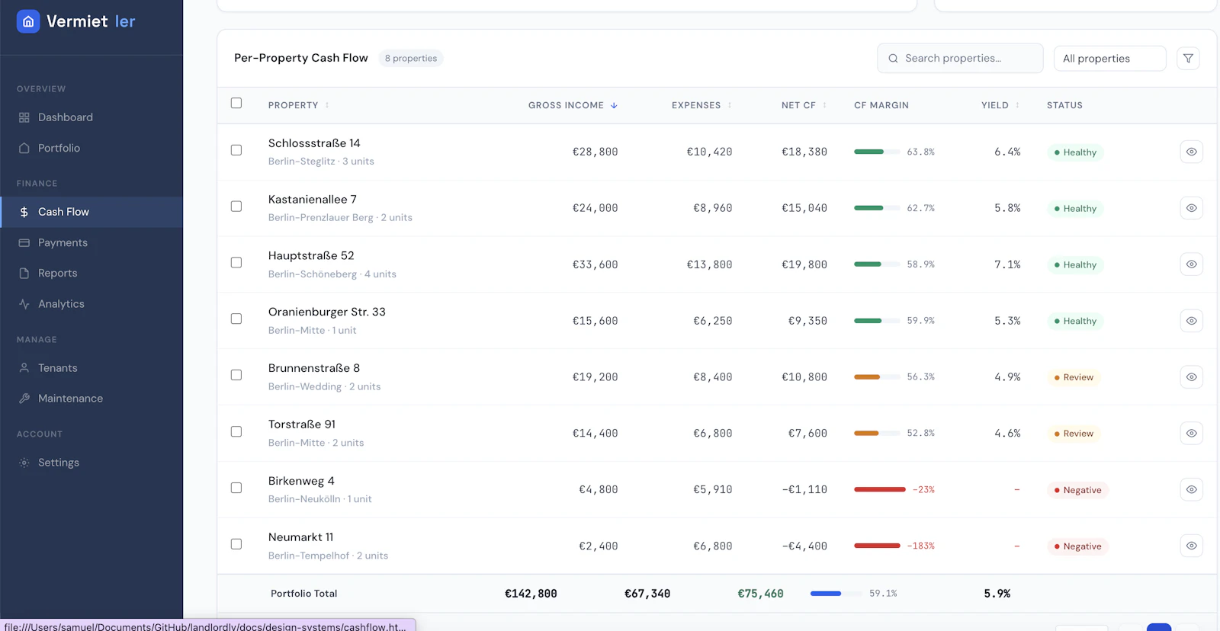
Task: Sort by Yield column header
Action: point(1000,105)
